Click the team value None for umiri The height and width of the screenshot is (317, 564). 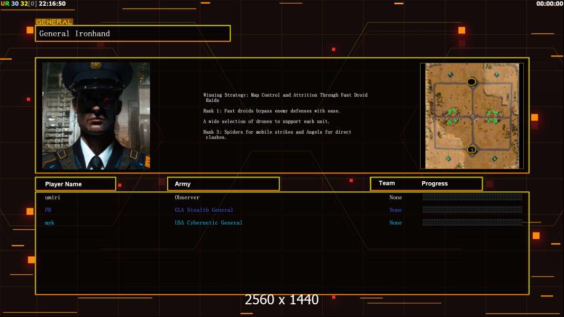coord(396,198)
